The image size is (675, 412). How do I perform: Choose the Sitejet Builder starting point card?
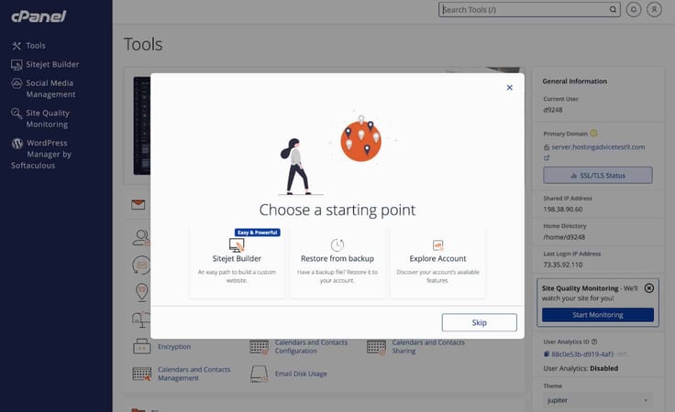tap(237, 262)
